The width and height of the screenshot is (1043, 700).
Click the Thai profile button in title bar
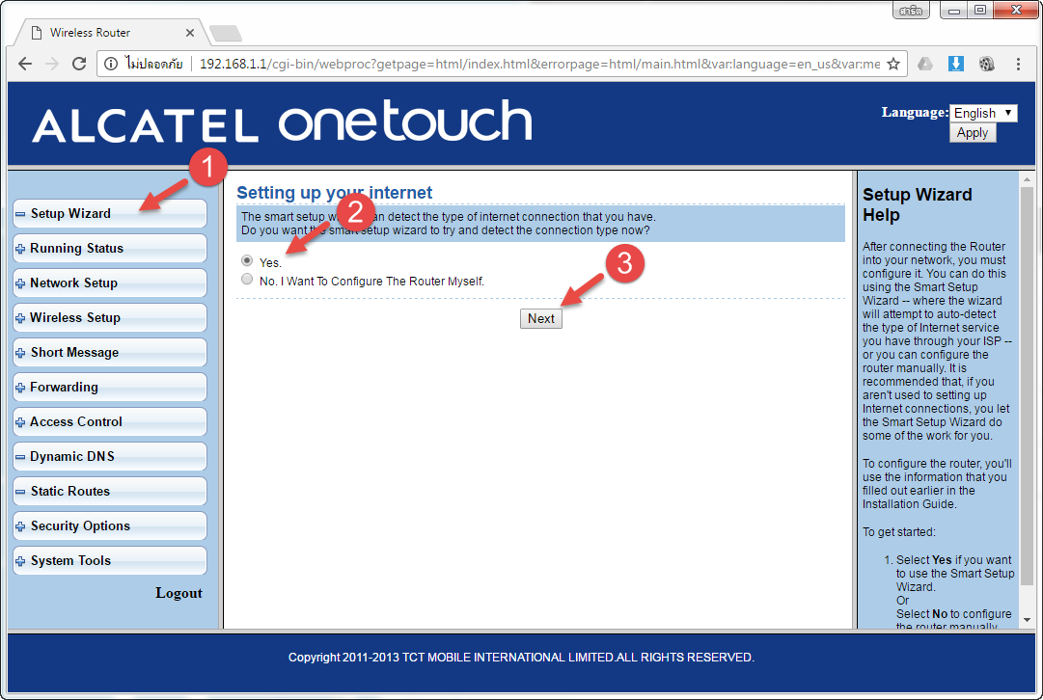(911, 10)
